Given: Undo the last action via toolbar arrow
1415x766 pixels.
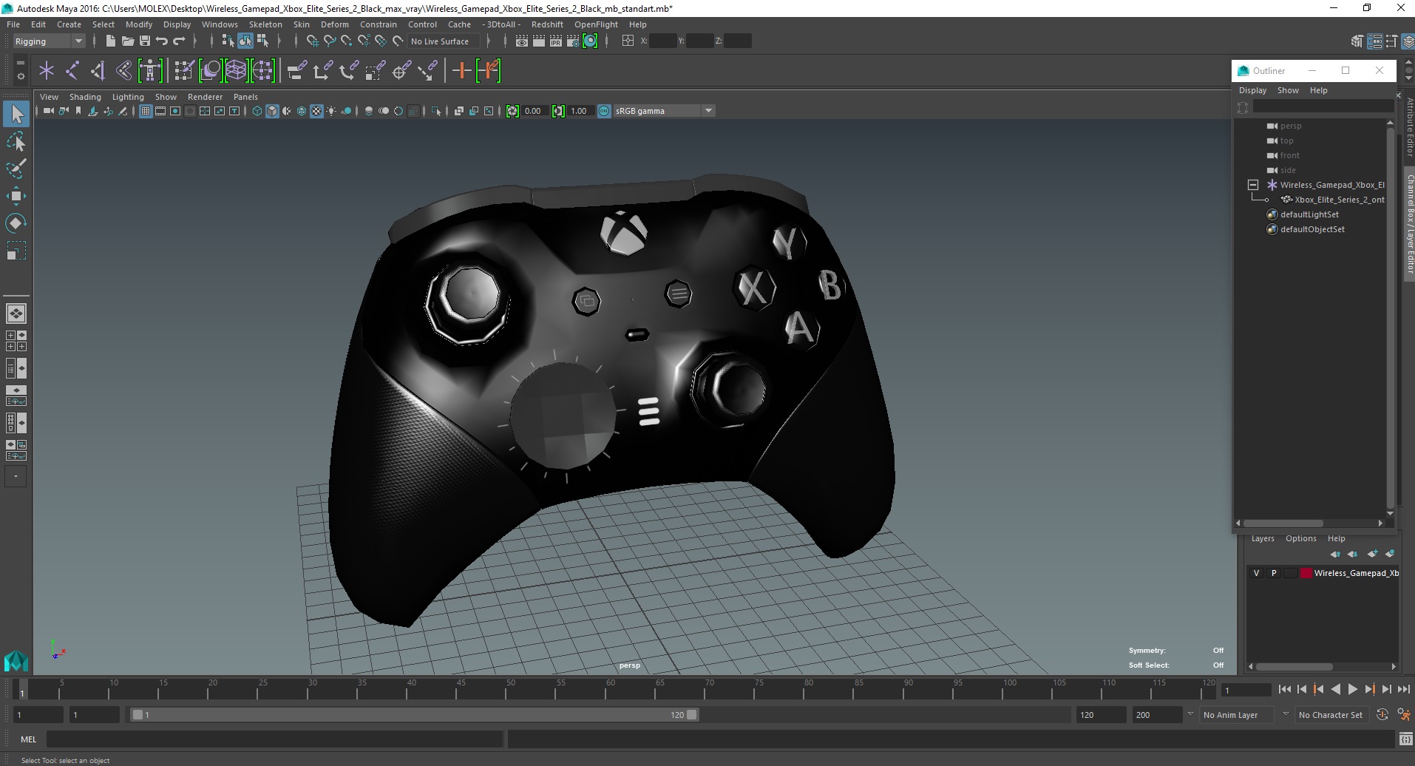Looking at the screenshot, I should 162,41.
